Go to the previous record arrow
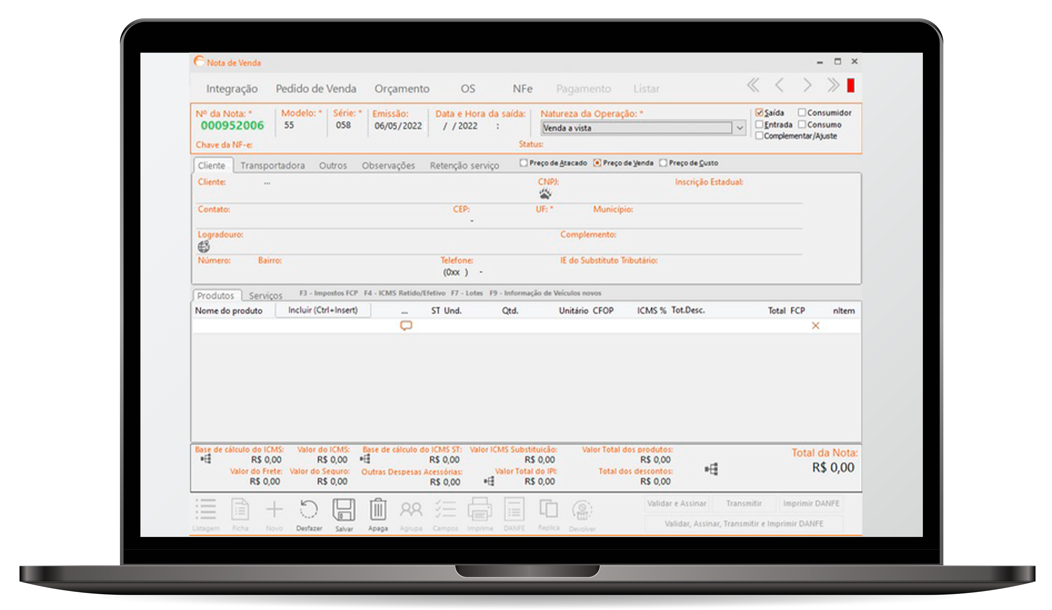1052x610 pixels. [x=779, y=85]
